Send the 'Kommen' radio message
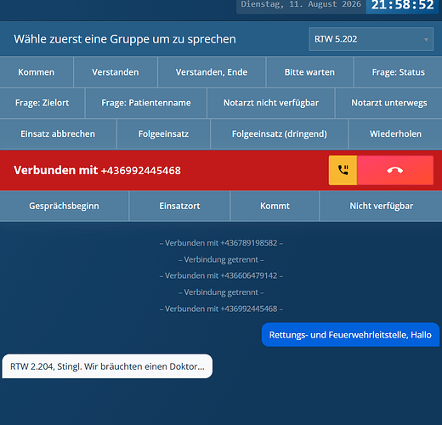The image size is (442, 425). [37, 72]
